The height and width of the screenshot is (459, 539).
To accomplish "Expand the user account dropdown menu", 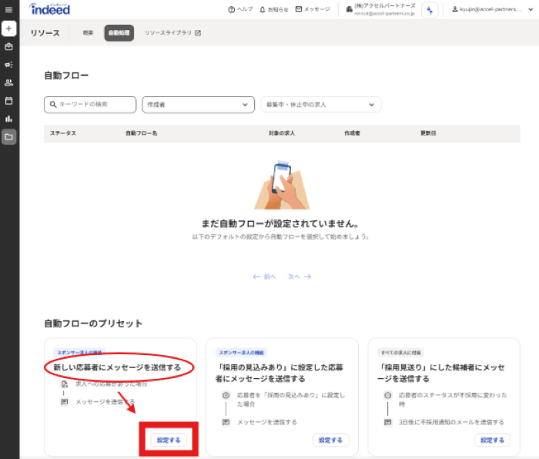I will [x=491, y=9].
